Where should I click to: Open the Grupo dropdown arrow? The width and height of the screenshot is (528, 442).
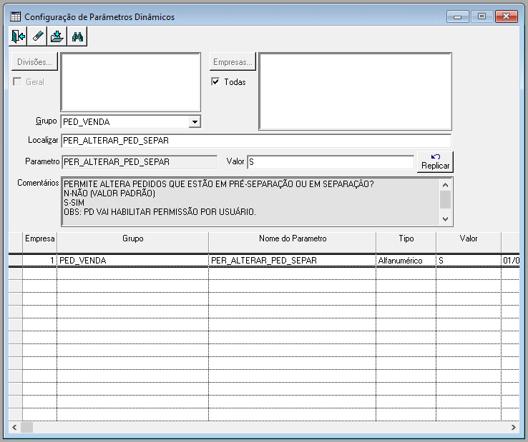coord(195,121)
